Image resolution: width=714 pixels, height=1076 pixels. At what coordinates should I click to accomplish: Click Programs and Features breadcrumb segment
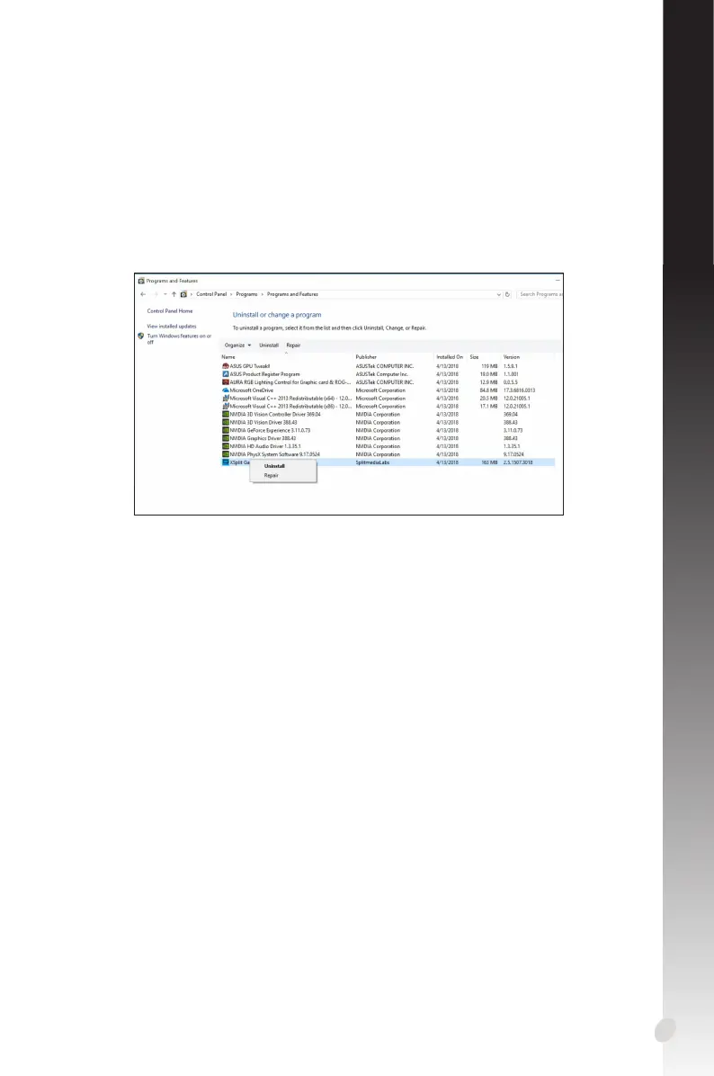coord(293,294)
